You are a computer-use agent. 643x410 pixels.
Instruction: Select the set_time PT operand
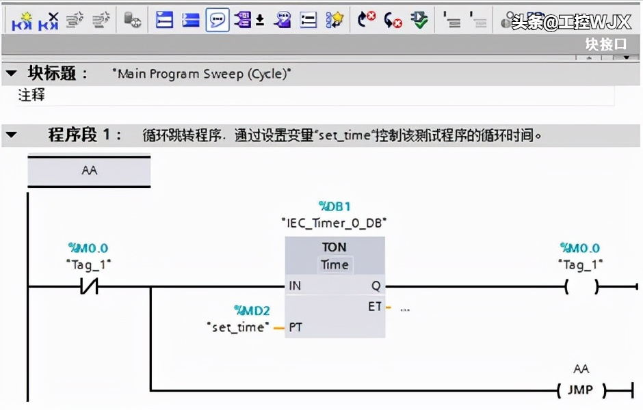237,327
